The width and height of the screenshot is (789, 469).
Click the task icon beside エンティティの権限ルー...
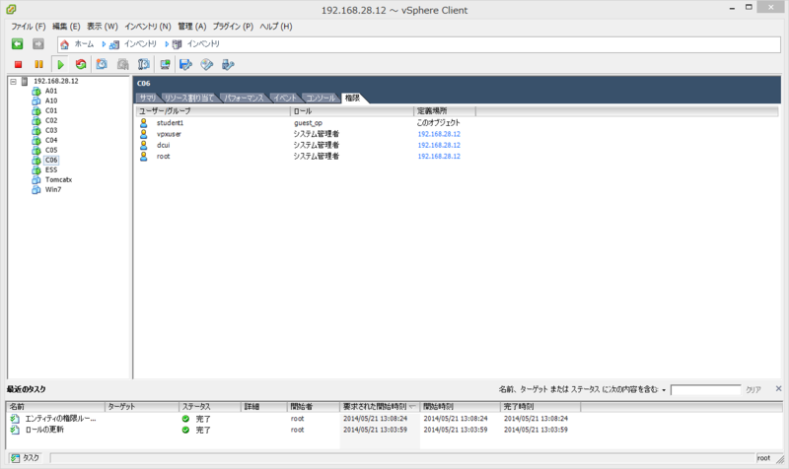pyautogui.click(x=15, y=418)
